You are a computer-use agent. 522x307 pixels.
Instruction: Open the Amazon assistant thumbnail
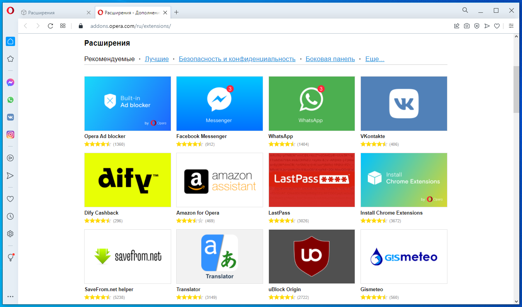tap(219, 180)
